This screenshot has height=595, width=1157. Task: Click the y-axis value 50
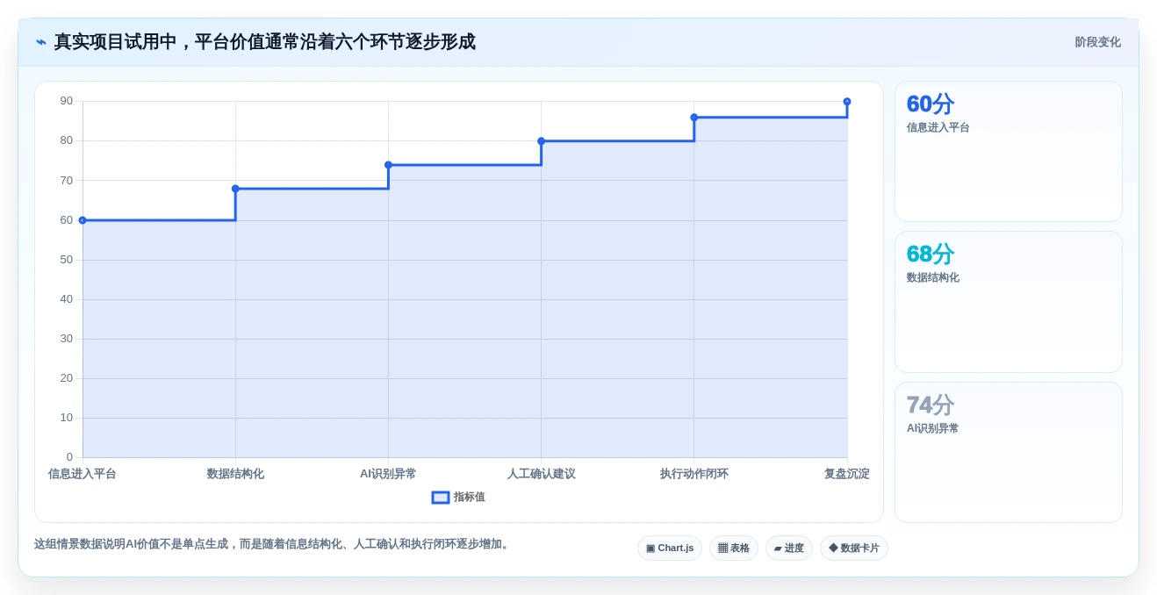pyautogui.click(x=67, y=260)
